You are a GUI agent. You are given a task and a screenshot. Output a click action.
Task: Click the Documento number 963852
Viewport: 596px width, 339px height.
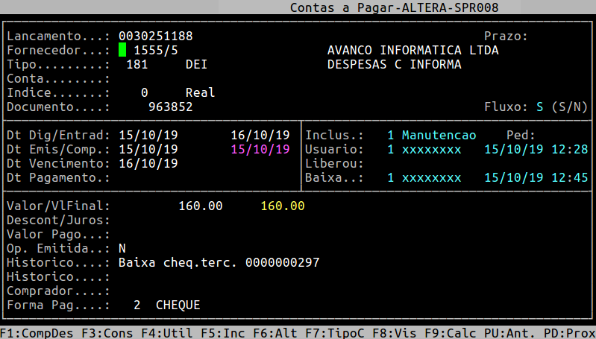click(170, 107)
